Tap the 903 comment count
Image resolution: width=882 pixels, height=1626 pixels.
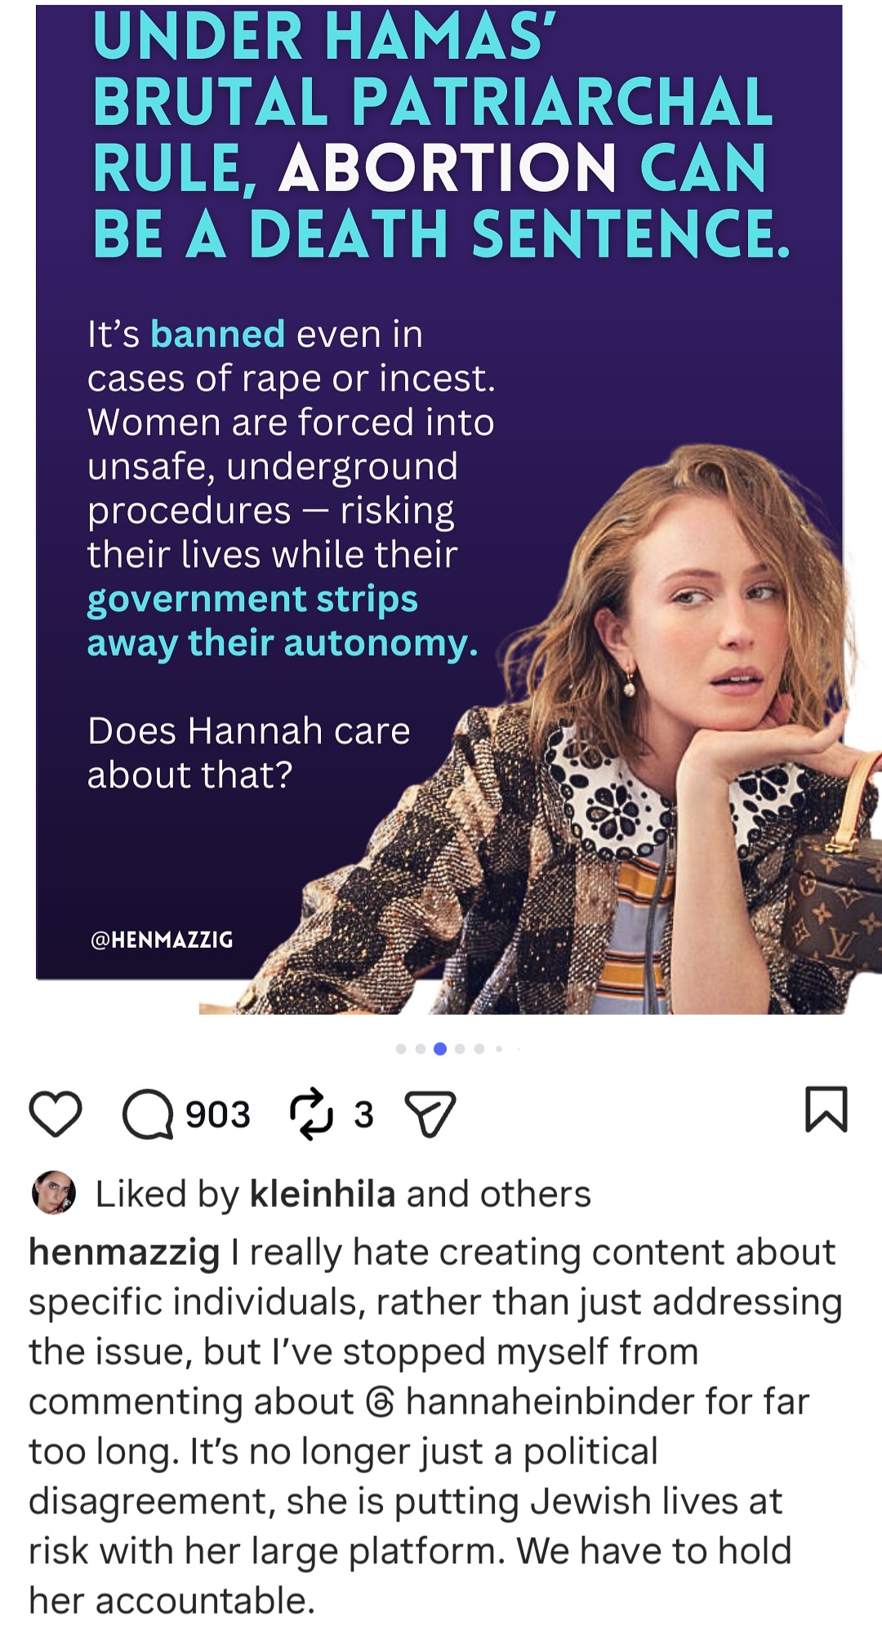point(218,1115)
